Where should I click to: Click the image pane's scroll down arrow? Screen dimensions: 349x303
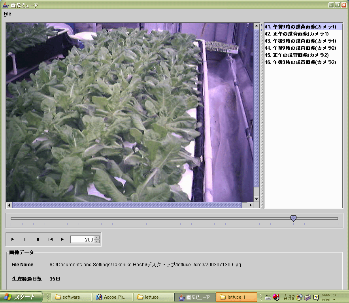257,199
